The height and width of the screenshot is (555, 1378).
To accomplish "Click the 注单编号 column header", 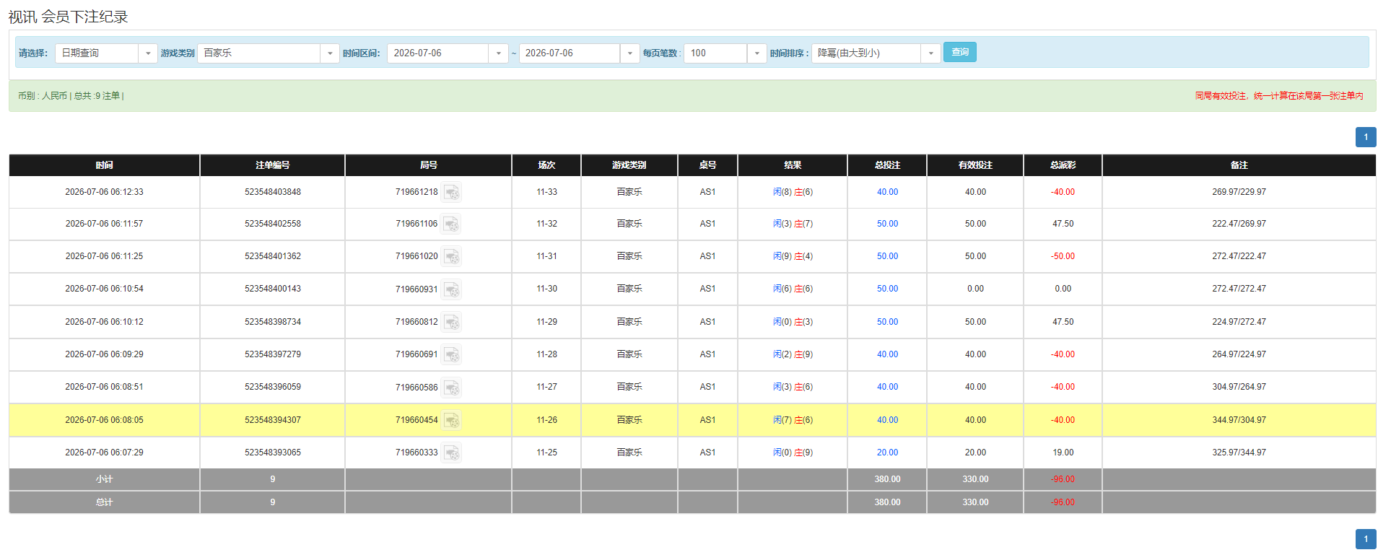I will point(272,165).
